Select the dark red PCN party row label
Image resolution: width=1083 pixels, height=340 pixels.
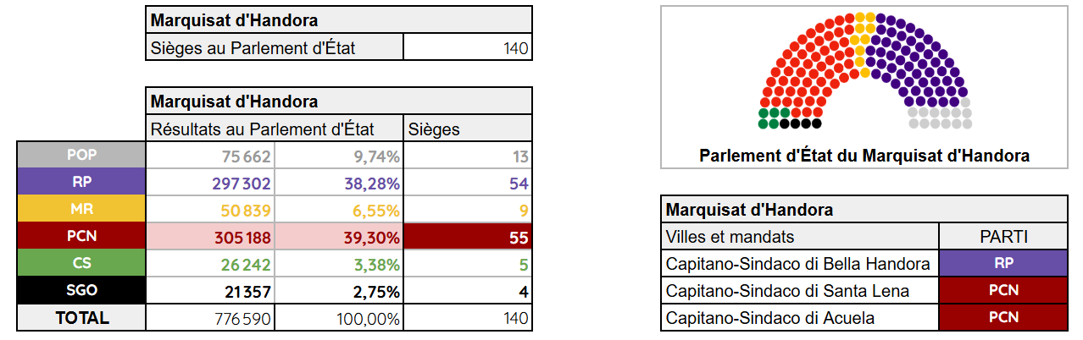81,236
